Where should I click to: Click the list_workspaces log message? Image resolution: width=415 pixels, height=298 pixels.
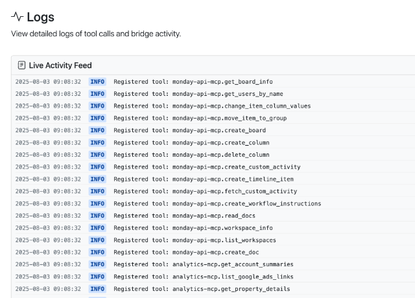click(195, 240)
